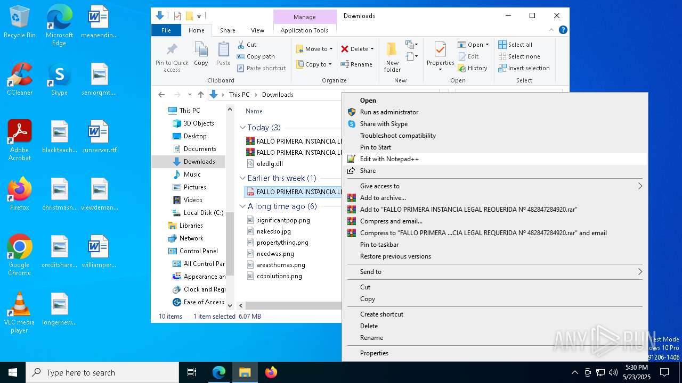Go up one folder level arrow
This screenshot has height=383, width=682.
[x=200, y=95]
